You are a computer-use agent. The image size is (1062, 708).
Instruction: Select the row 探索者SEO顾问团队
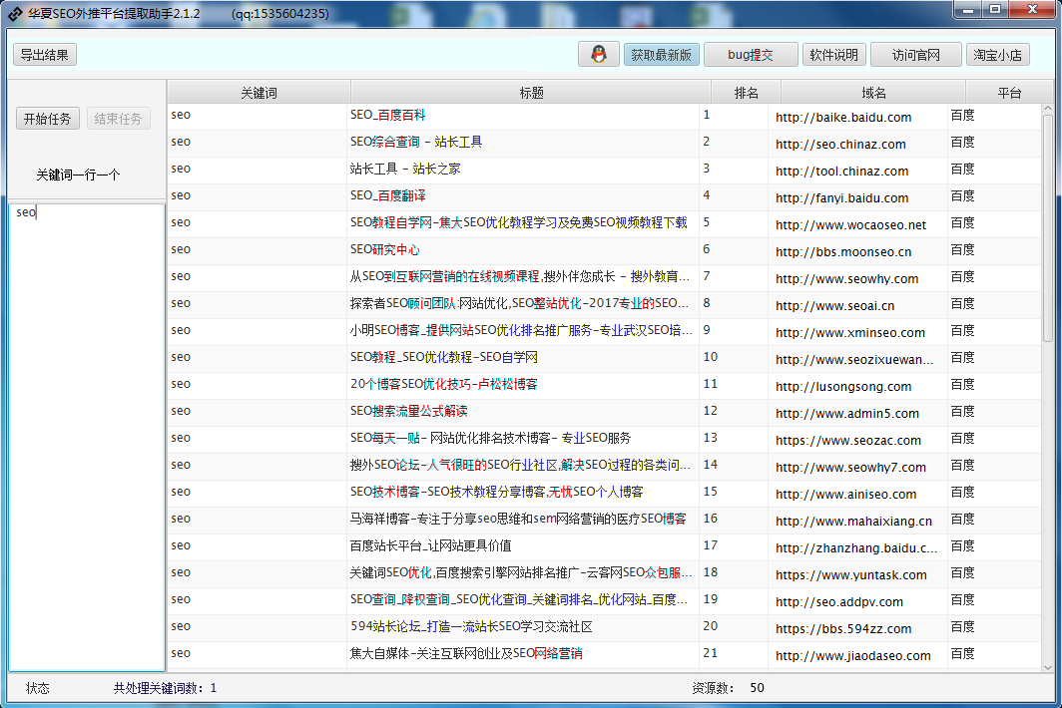tap(604, 304)
